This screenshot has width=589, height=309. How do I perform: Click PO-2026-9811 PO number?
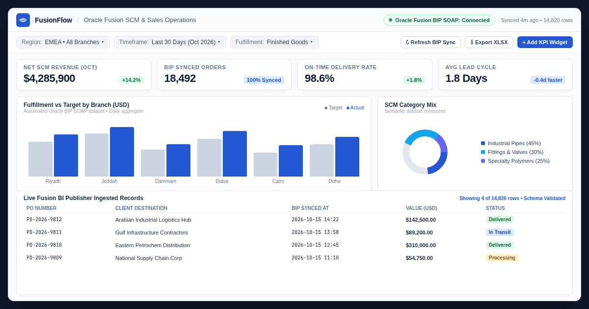pyautogui.click(x=44, y=232)
